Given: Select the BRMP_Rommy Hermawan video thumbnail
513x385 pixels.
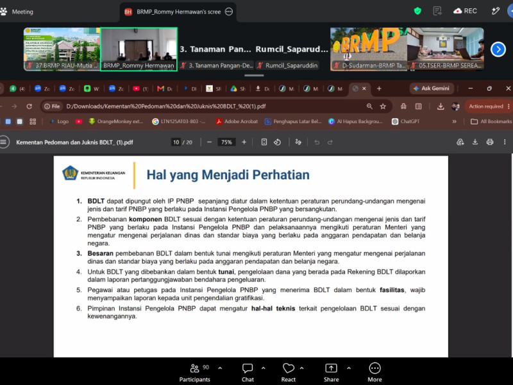Looking at the screenshot, I should point(139,49).
